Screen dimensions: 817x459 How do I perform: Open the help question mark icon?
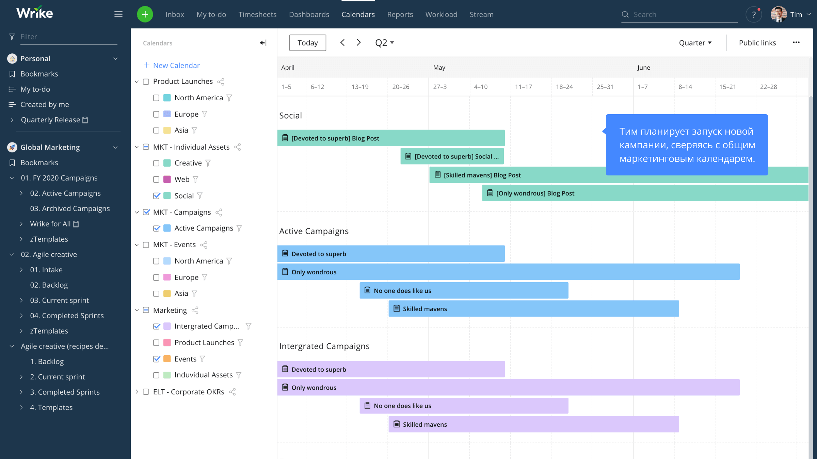point(754,15)
